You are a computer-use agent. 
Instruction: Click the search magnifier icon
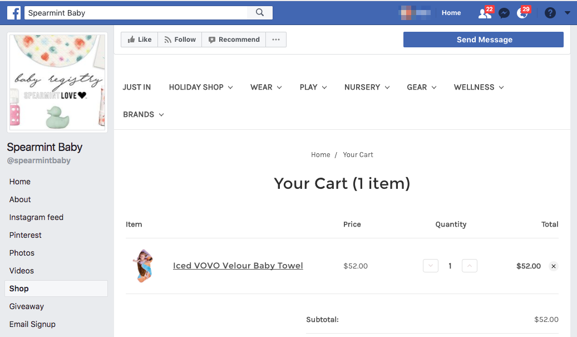(x=260, y=13)
